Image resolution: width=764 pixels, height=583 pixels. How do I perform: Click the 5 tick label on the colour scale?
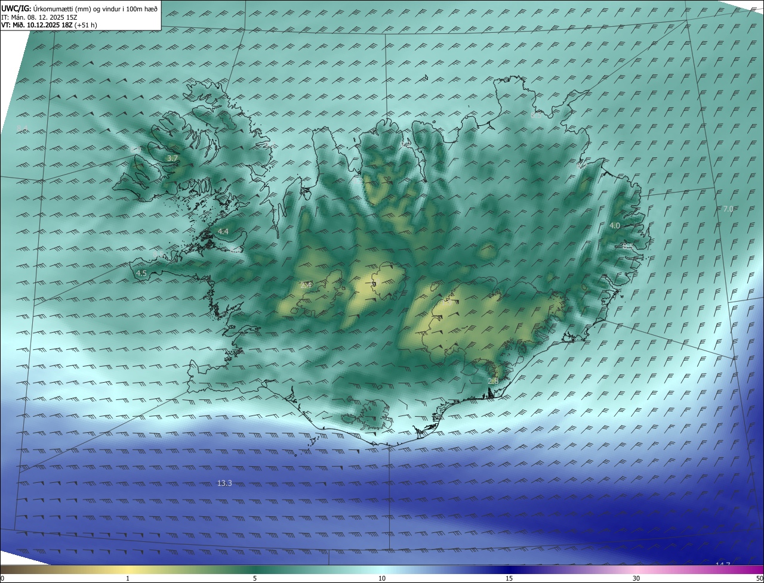point(255,578)
